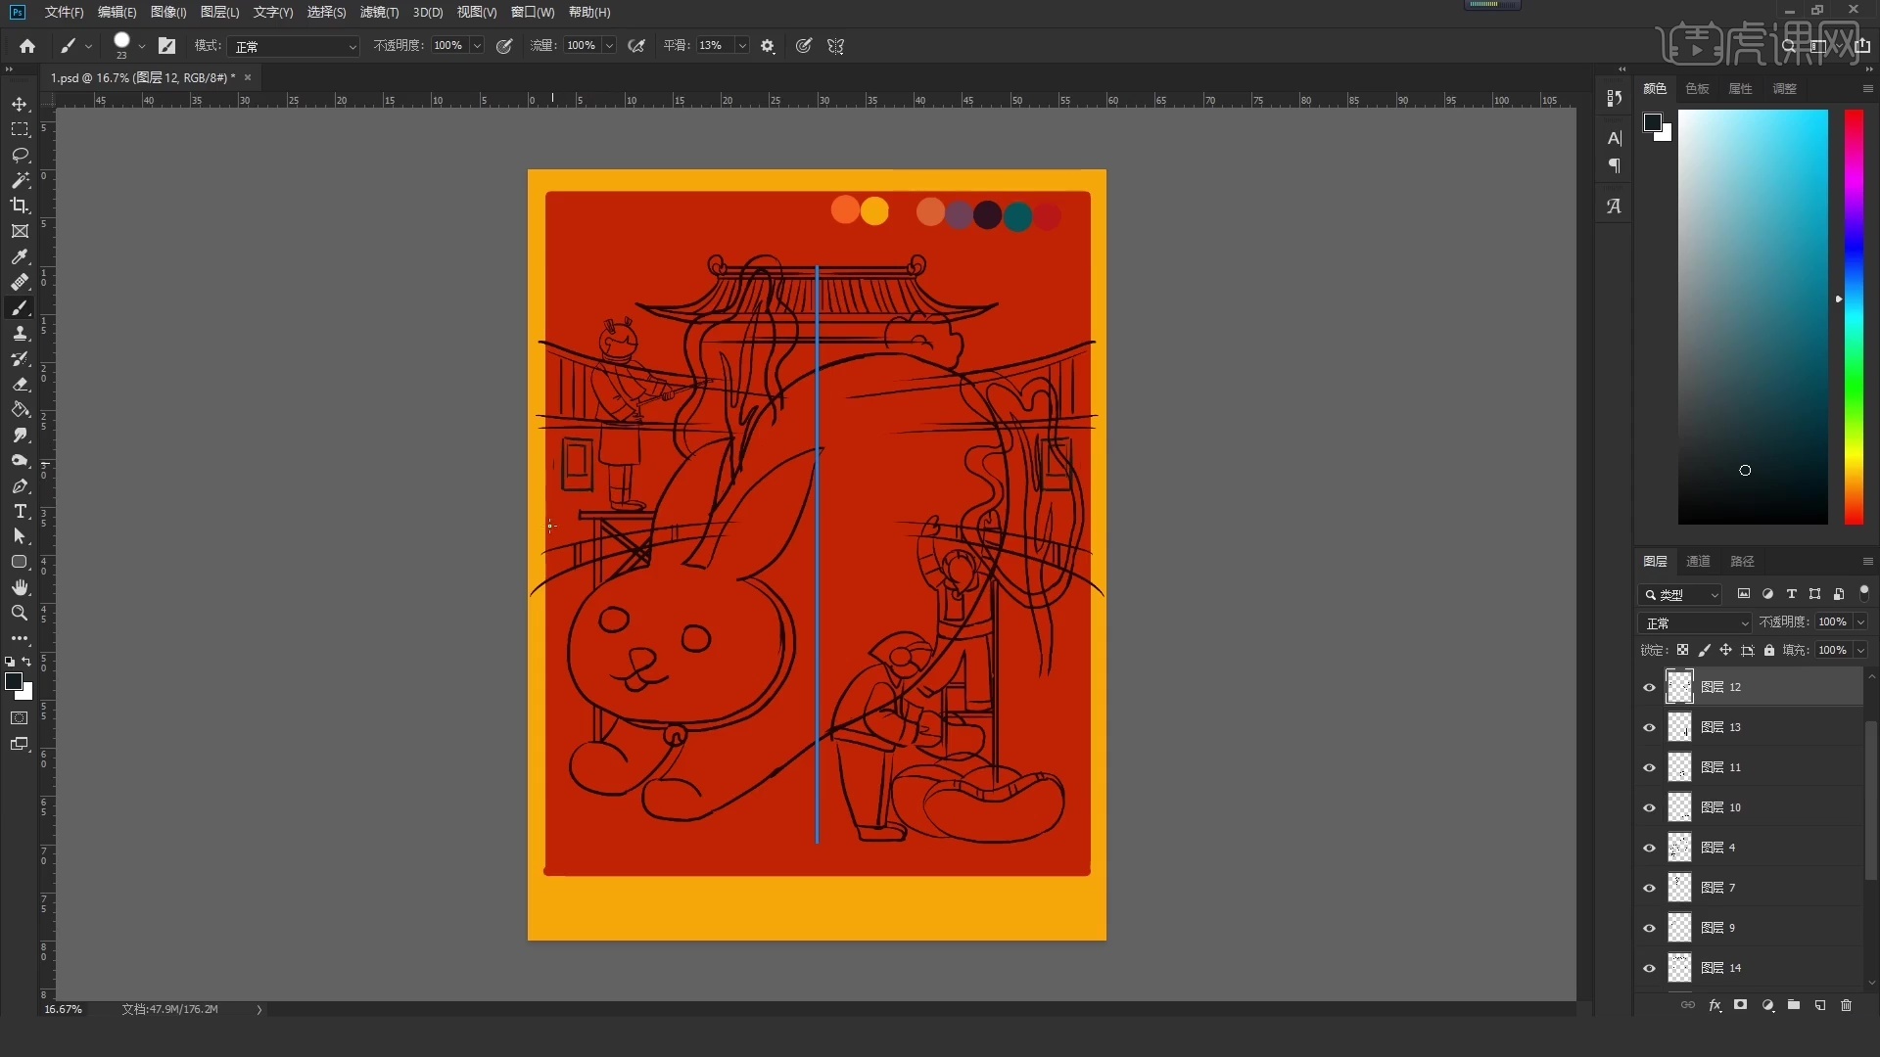Create a new group folder icon

(1794, 1005)
